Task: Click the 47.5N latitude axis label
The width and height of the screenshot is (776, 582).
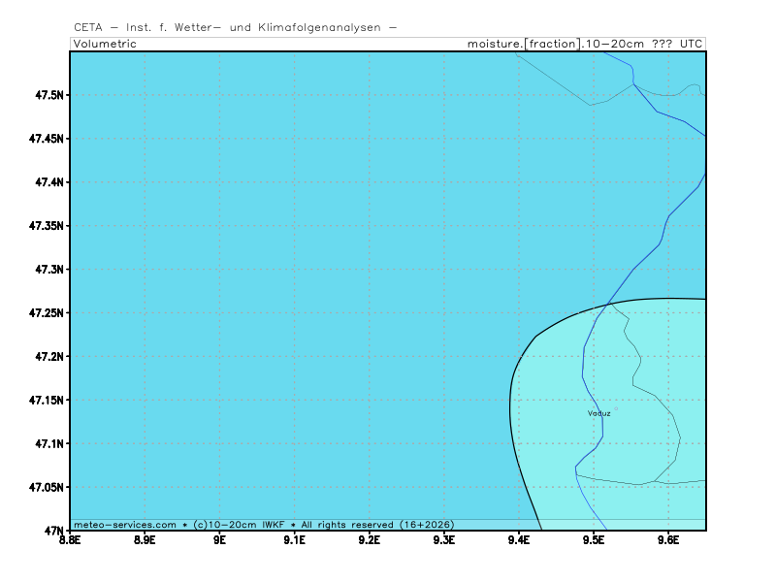Action: tap(48, 95)
